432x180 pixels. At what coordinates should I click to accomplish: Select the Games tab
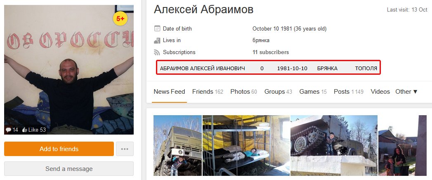pos(313,92)
